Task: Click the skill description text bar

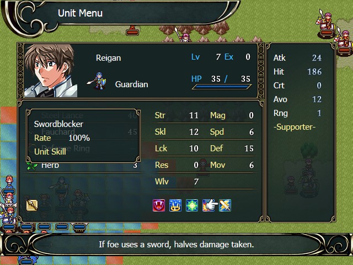Action: point(176,245)
